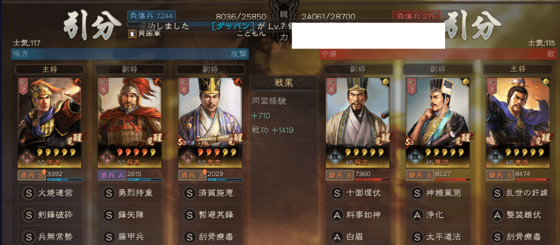Image resolution: width=560 pixels, height=245 pixels.
Task: Tap the 騎兵 S badge with 8474
Action: (500, 175)
